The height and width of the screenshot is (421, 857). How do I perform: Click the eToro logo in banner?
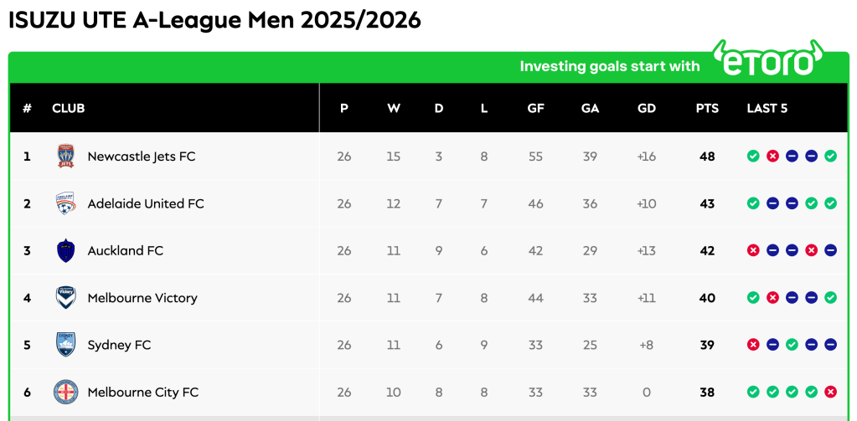(x=767, y=60)
